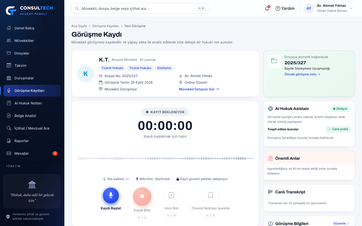Click the Mesajlar unread badge 2
The image size is (362, 226).
[55, 153]
